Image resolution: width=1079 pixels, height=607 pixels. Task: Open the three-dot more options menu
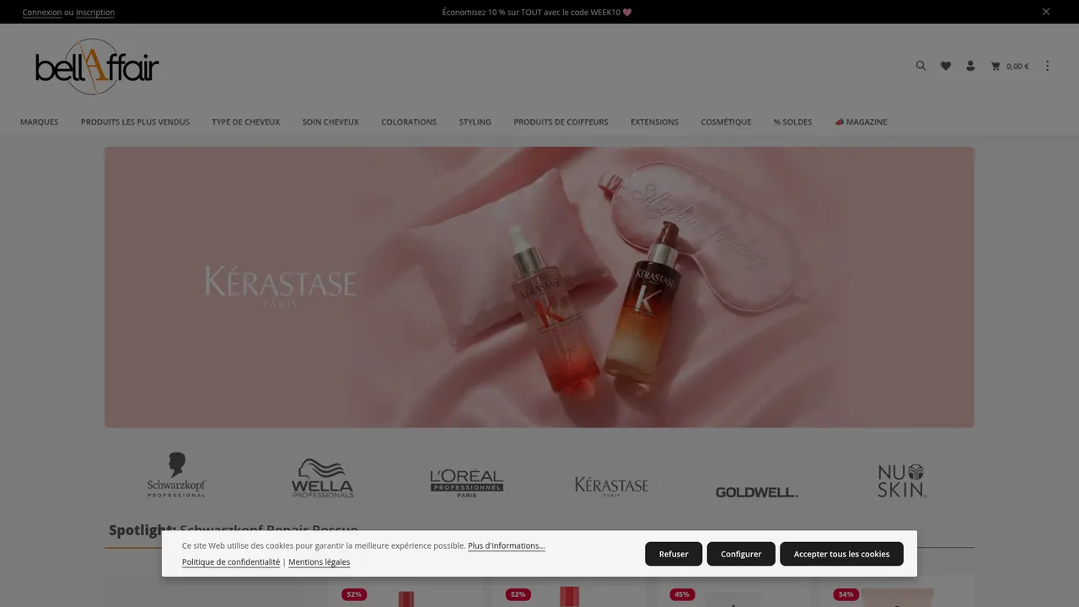[x=1048, y=66]
